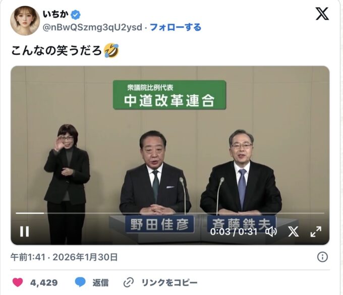The height and width of the screenshot is (295, 343).
Task: Click the 4,429 likes count
Action: coord(44,283)
